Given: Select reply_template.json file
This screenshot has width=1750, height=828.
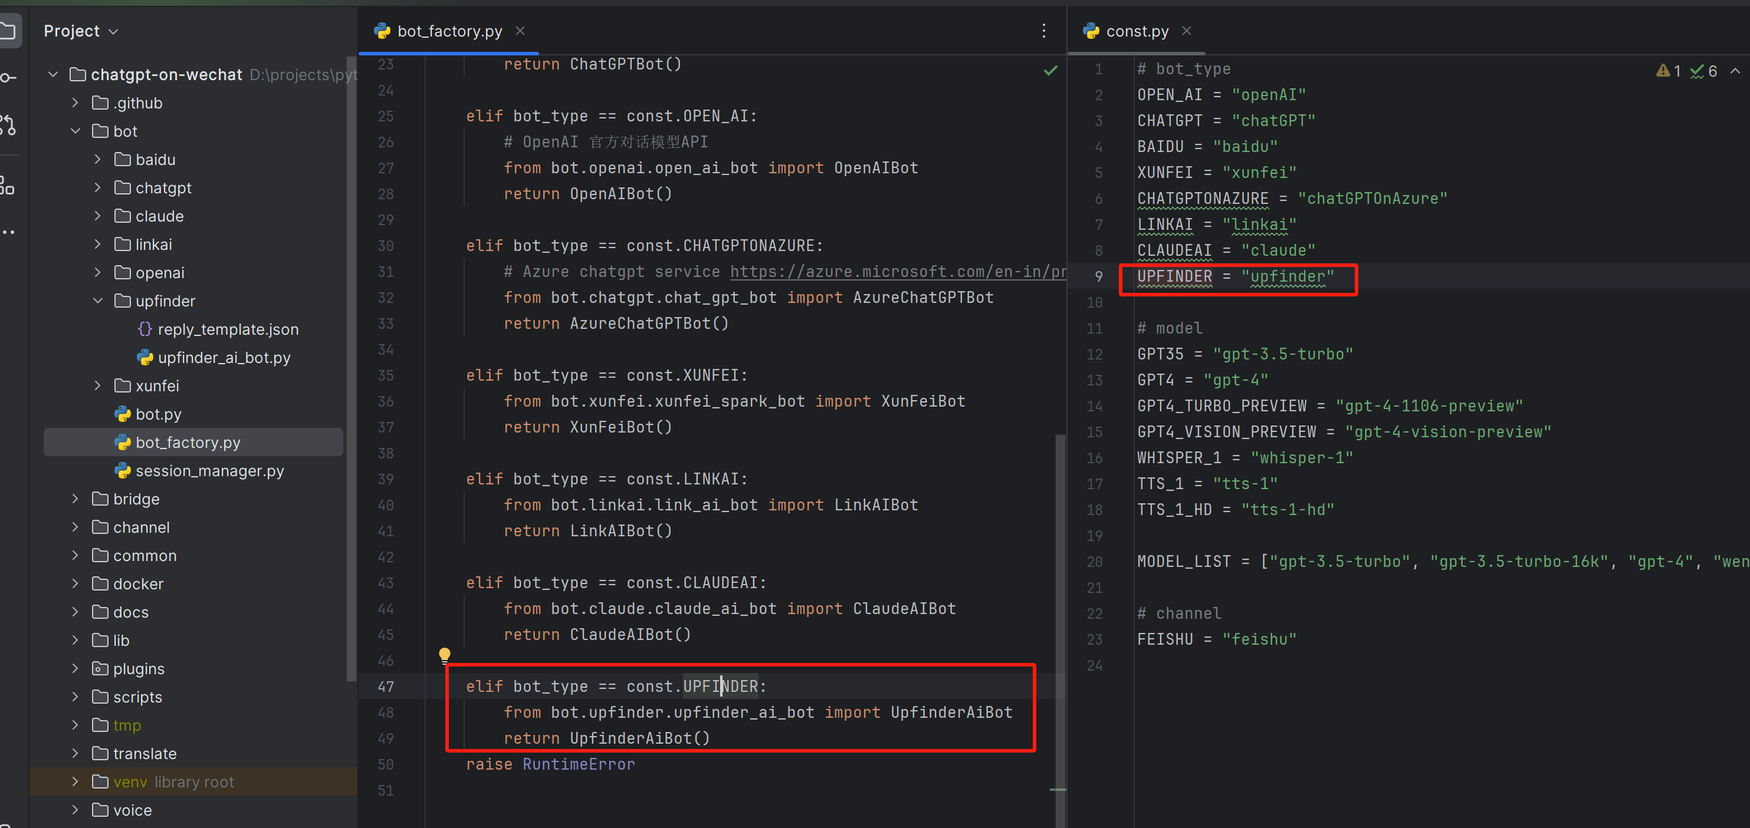Looking at the screenshot, I should (228, 329).
